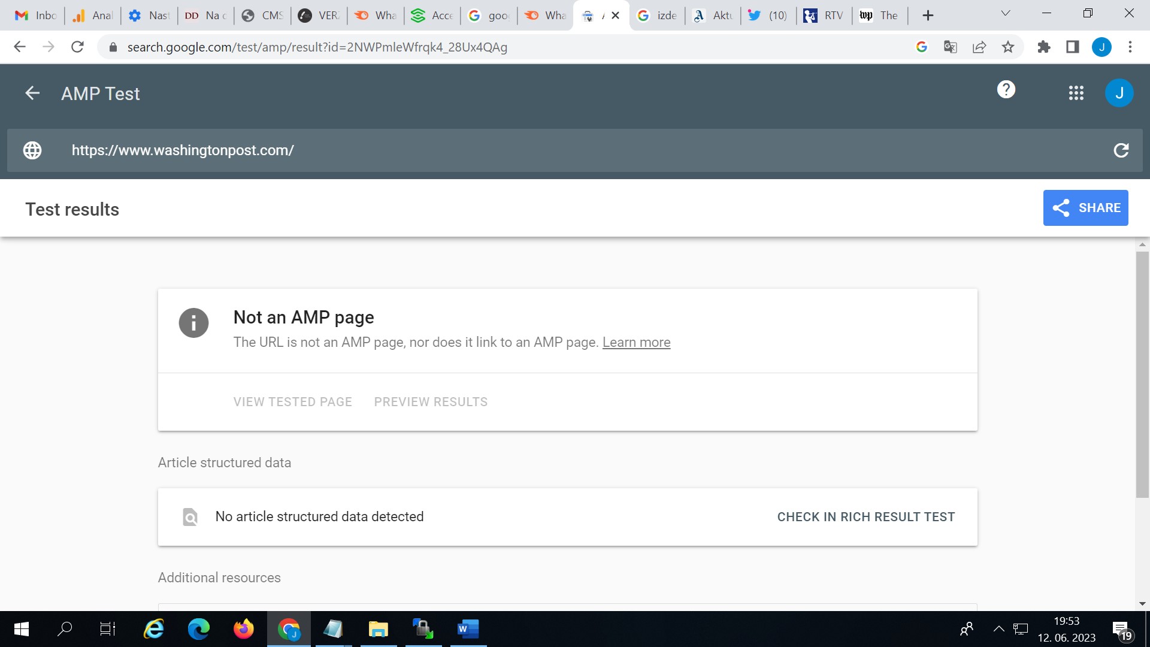The width and height of the screenshot is (1150, 647).
Task: Open the Learn more link
Action: pos(636,342)
